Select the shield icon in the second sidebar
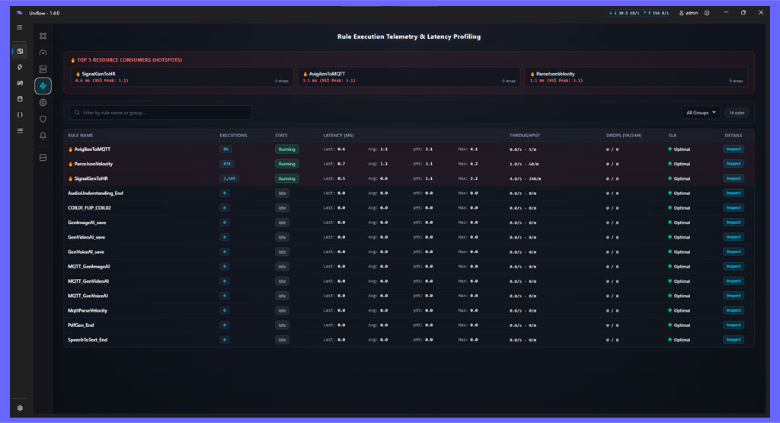Image resolution: width=780 pixels, height=423 pixels. 43,119
